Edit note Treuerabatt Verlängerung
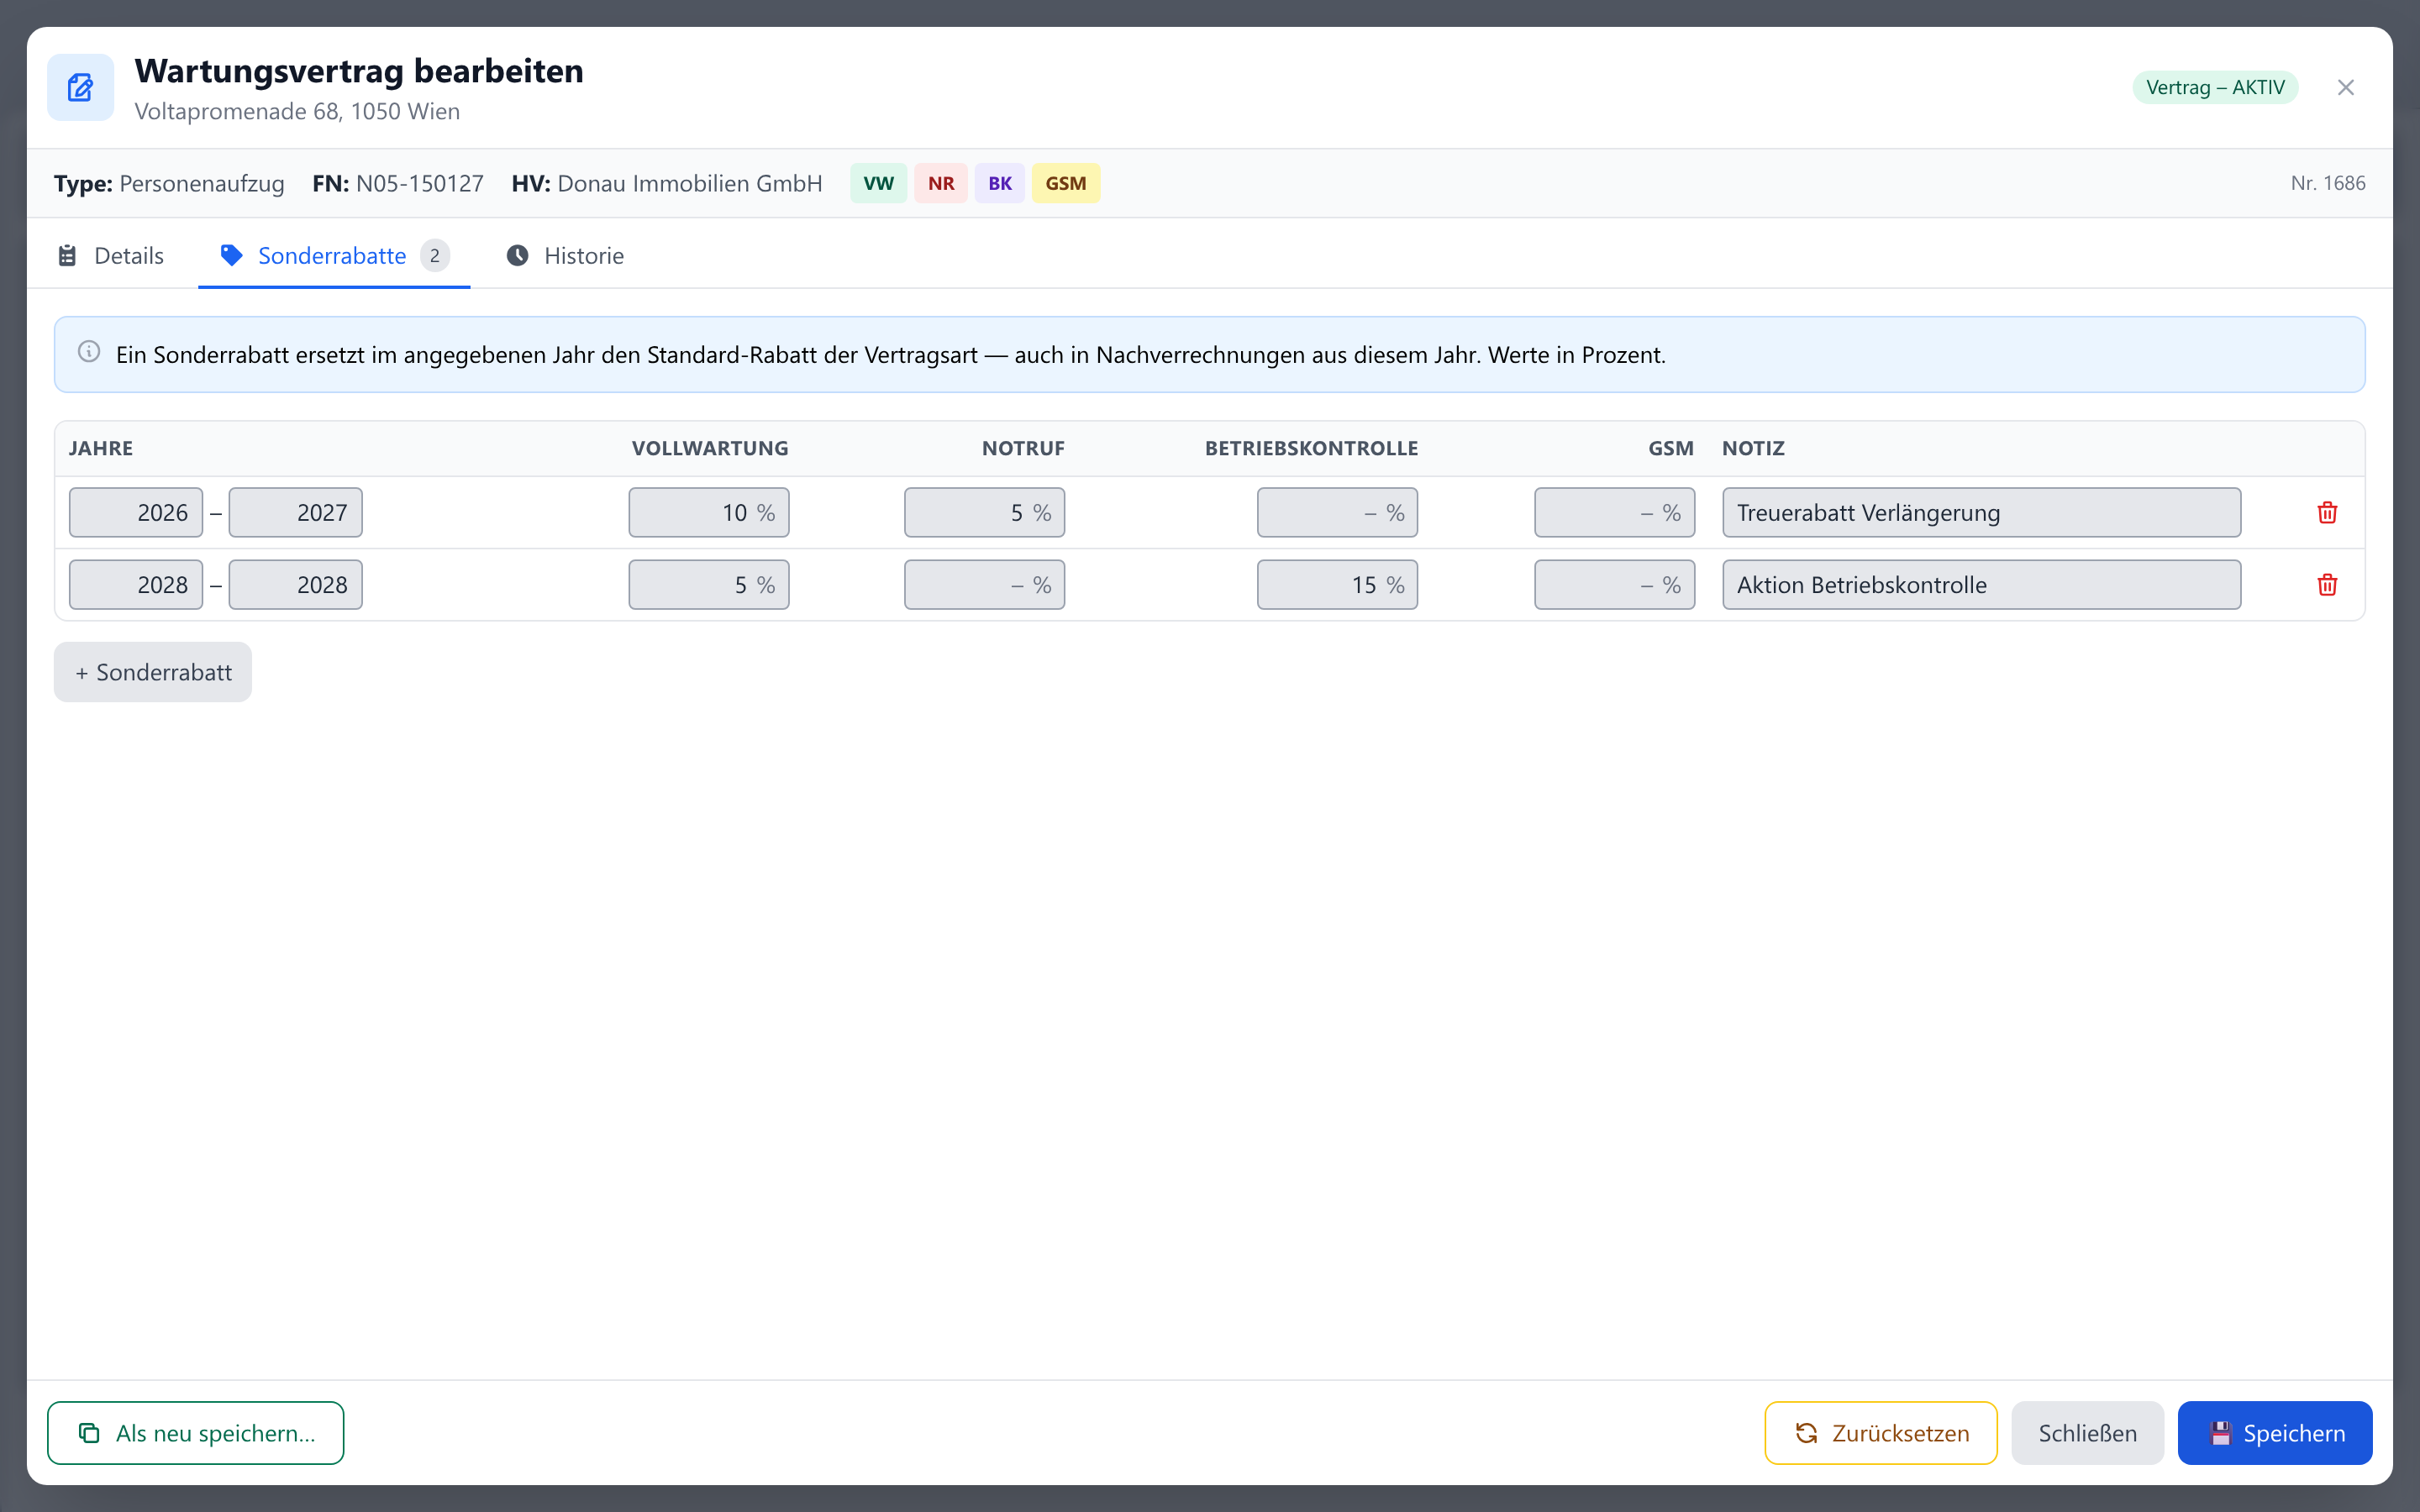2420x1512 pixels. point(1982,512)
